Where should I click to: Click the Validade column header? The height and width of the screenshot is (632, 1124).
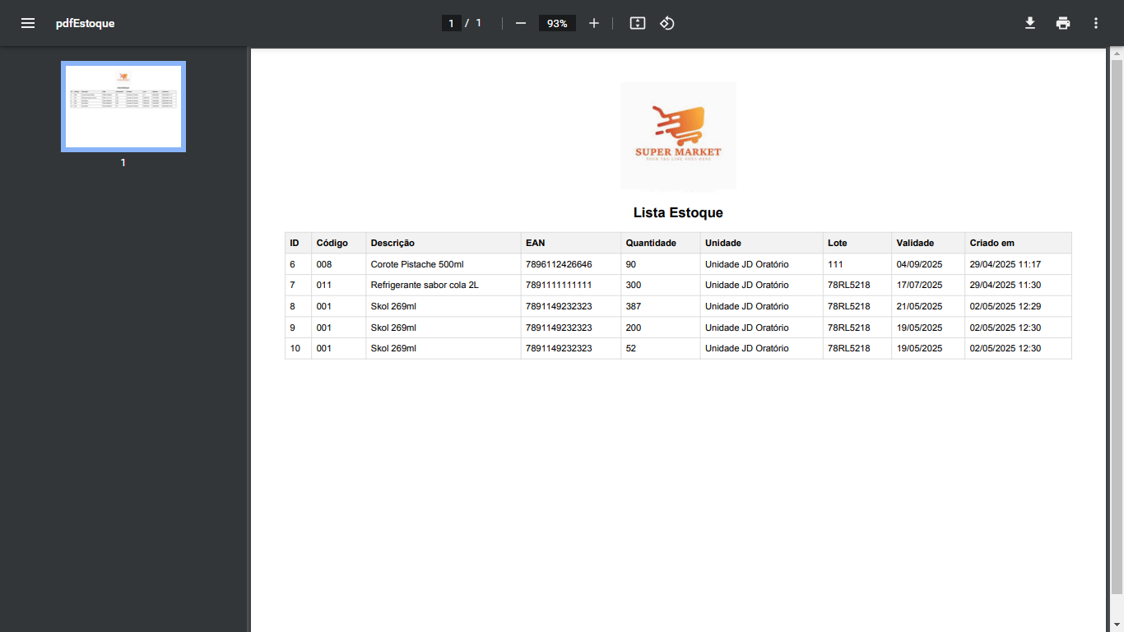pyautogui.click(x=915, y=243)
